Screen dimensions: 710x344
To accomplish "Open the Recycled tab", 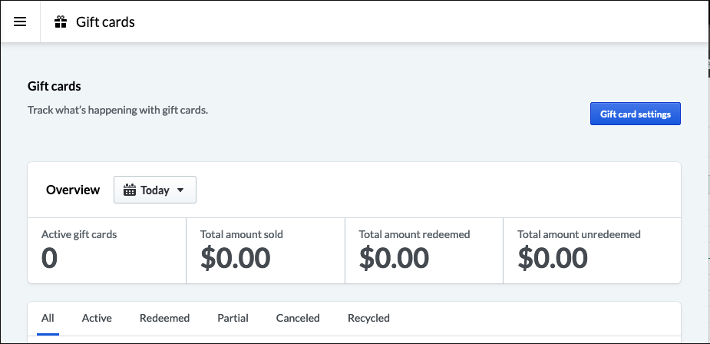I will click(x=368, y=318).
